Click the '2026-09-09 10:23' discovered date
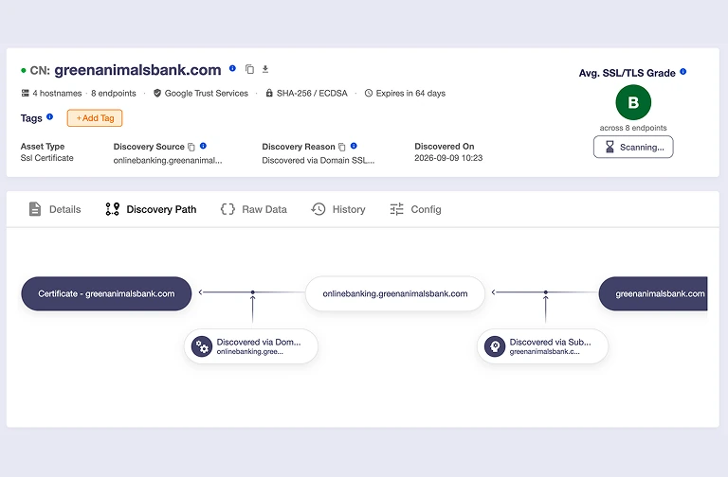The image size is (728, 477). (x=448, y=158)
